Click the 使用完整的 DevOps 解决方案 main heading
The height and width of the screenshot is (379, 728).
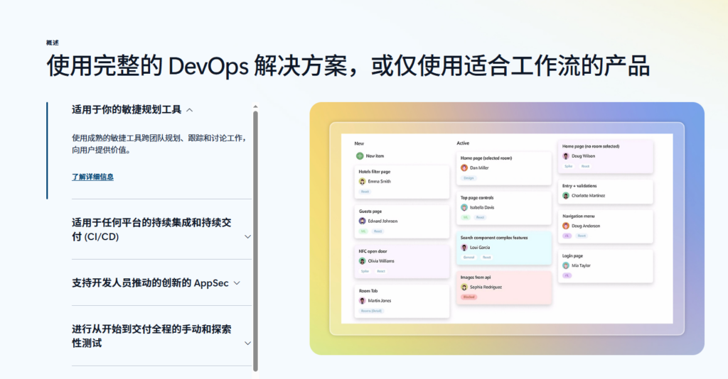click(x=348, y=66)
